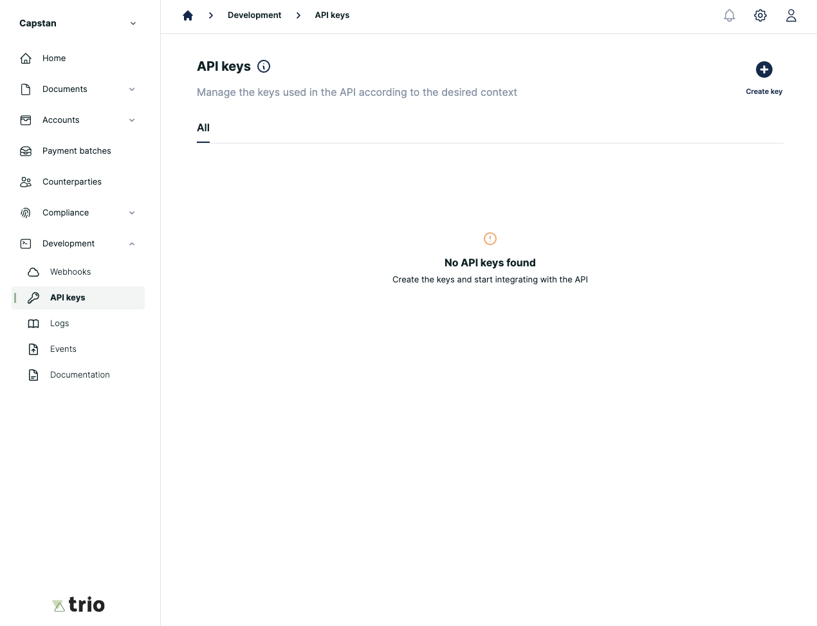This screenshot has width=817, height=626.
Task: Click the API keys key icon
Action: pos(33,298)
